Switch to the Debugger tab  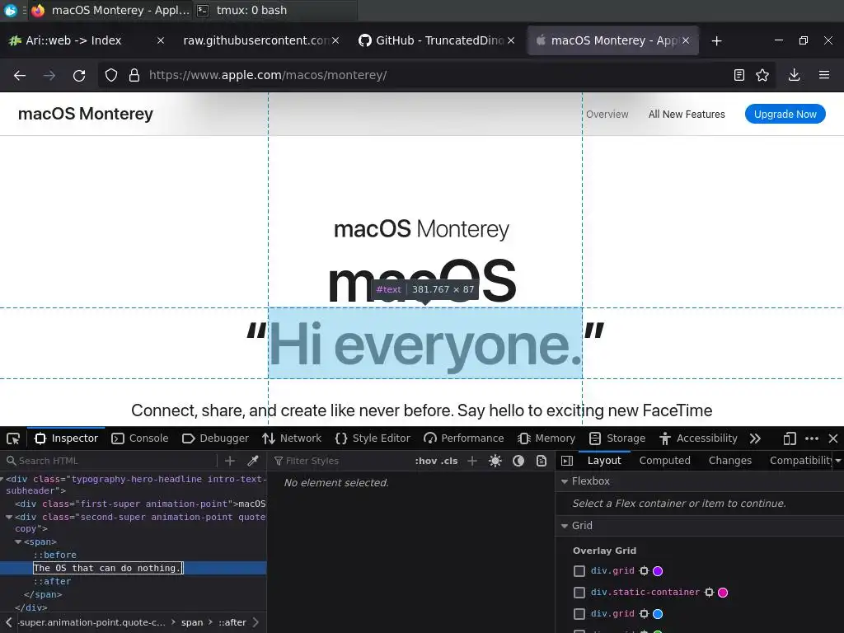(x=215, y=438)
